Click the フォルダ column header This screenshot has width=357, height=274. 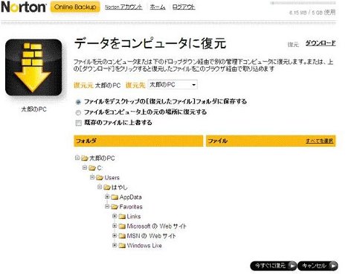coord(138,141)
